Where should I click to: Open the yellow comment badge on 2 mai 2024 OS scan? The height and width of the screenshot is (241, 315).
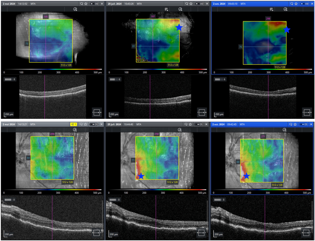pyautogui.click(x=74, y=125)
